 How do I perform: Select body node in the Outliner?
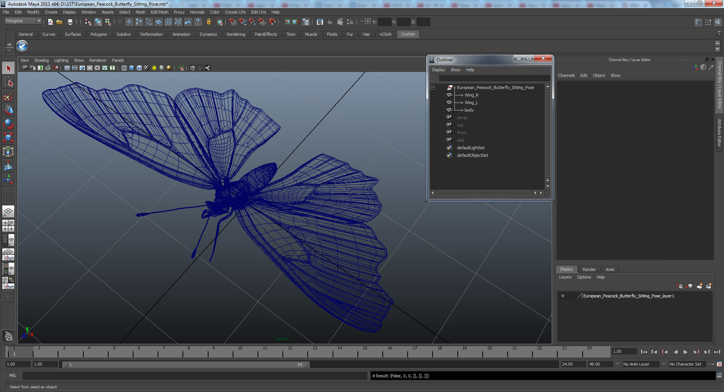(469, 110)
